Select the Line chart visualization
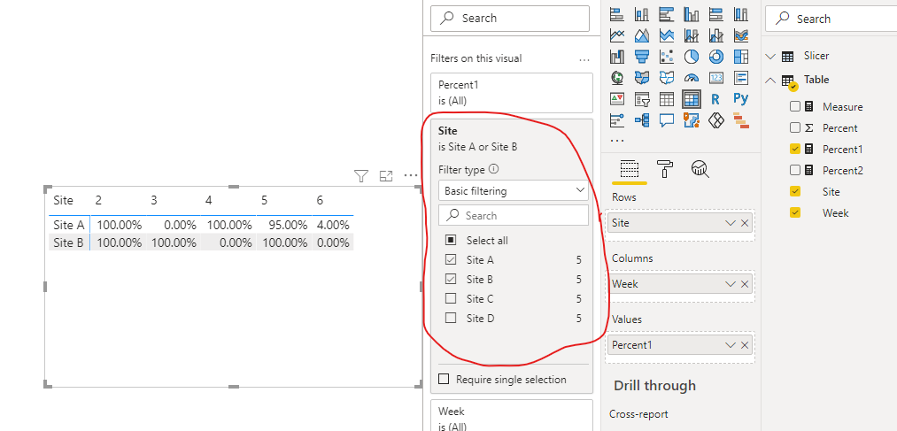Image resolution: width=897 pixels, height=431 pixels. pos(616,35)
